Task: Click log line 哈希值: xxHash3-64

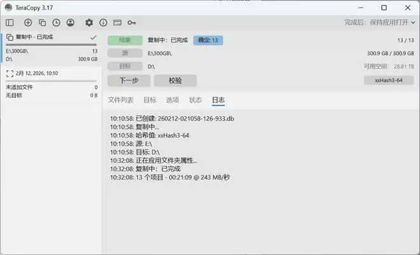Action: click(150, 135)
